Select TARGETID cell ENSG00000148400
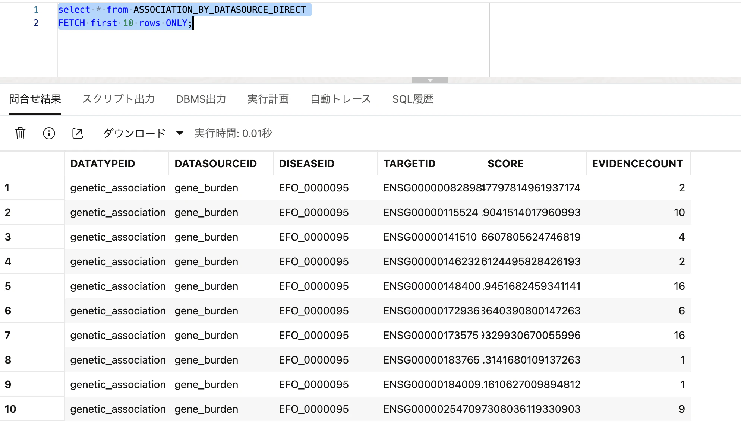 tap(430, 286)
